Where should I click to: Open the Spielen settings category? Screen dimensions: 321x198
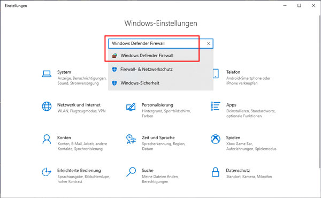(x=243, y=142)
